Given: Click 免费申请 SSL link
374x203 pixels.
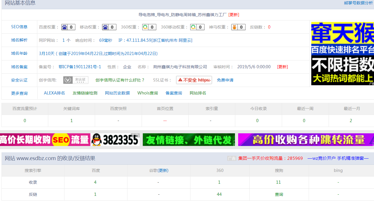Looking at the screenshot, I should pyautogui.click(x=225, y=80).
